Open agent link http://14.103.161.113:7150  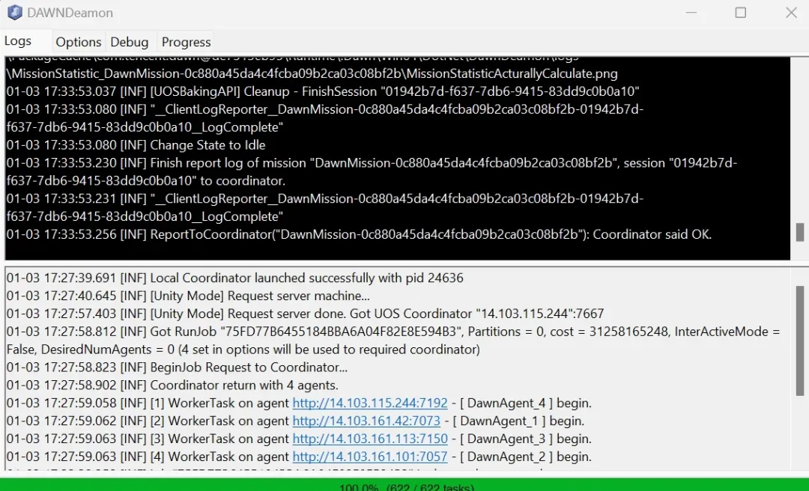coord(370,439)
